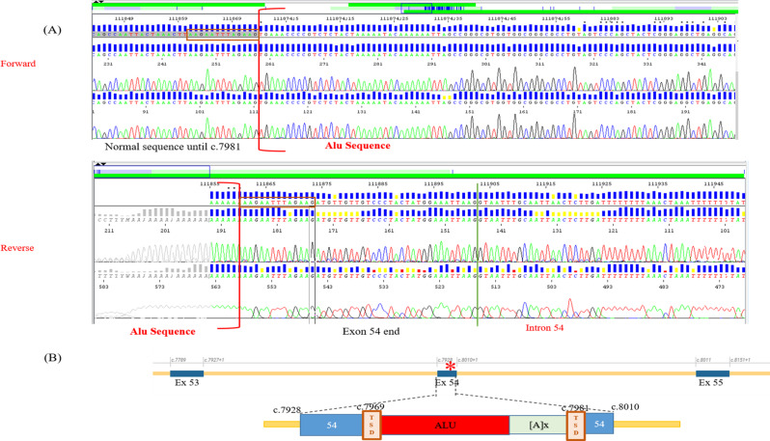Click the '(B)' panel label
770x441 pixels.
(x=52, y=357)
